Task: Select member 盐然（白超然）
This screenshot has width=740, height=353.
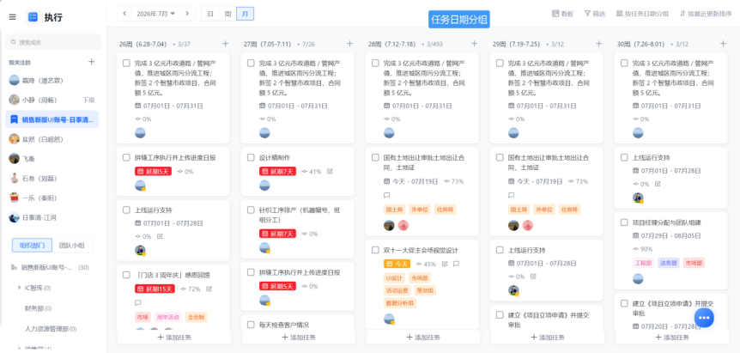Action: 52,139
